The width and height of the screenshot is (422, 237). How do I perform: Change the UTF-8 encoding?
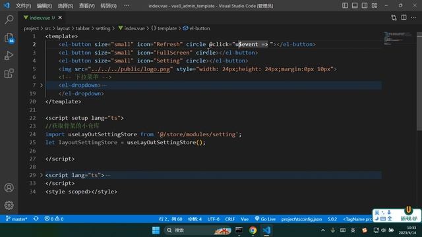click(x=213, y=219)
